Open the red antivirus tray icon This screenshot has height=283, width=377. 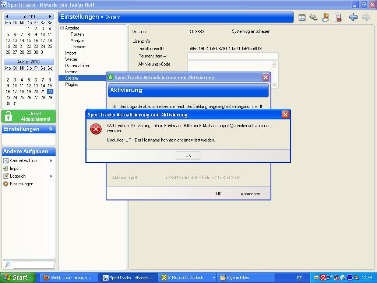[323, 277]
